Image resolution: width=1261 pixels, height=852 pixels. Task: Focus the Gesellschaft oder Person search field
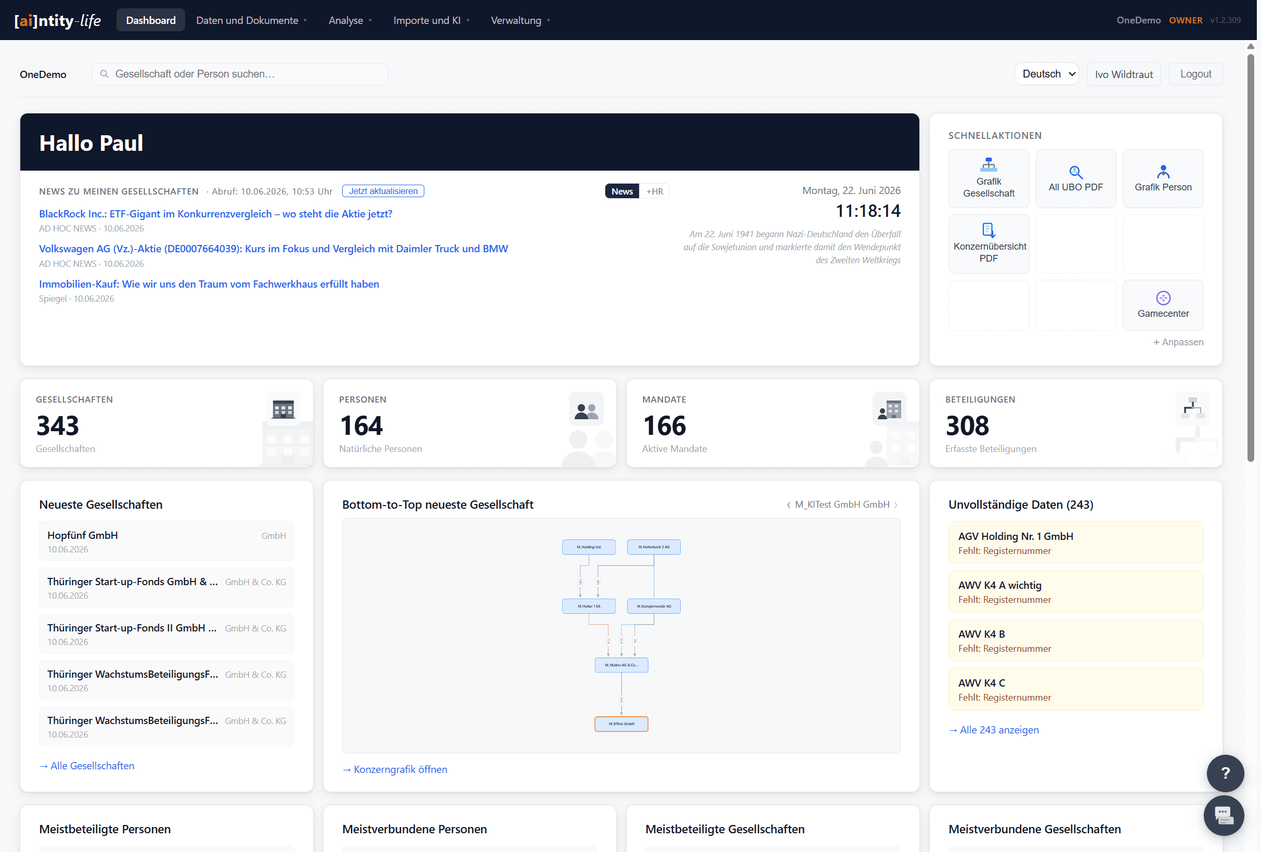[x=239, y=74]
